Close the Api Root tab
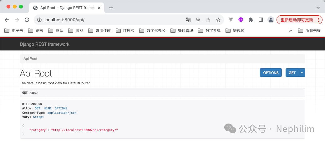 [99, 8]
